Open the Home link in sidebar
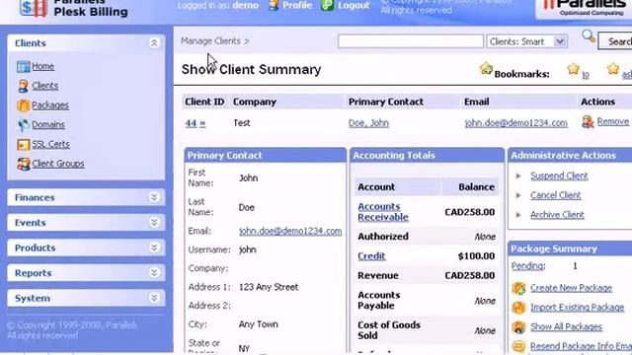Image resolution: width=632 pixels, height=355 pixels. [x=43, y=66]
